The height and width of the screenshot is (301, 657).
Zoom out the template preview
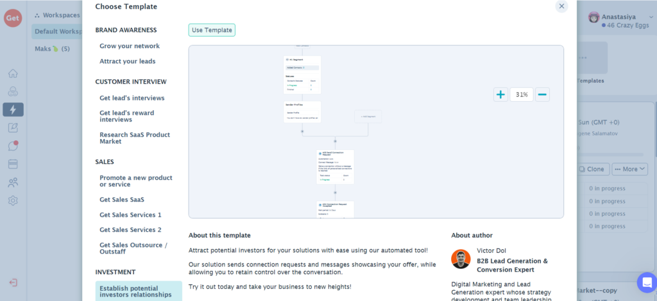(x=543, y=95)
